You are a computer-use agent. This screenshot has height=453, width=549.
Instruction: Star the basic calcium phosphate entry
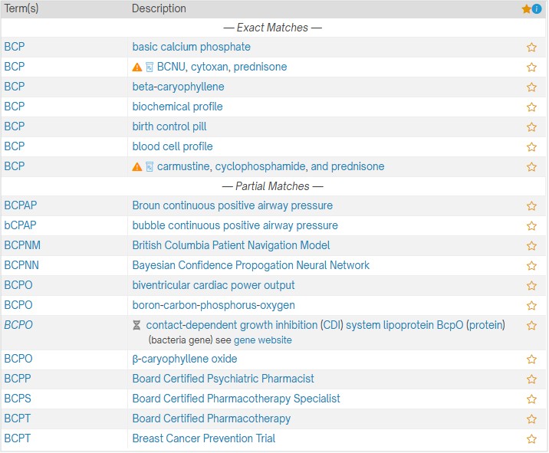[531, 48]
